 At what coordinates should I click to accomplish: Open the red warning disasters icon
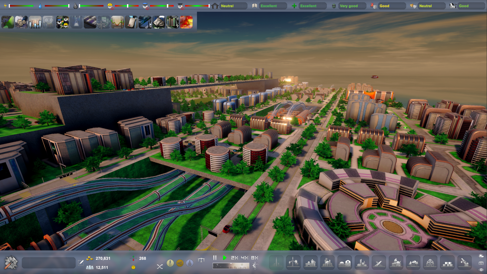186,22
